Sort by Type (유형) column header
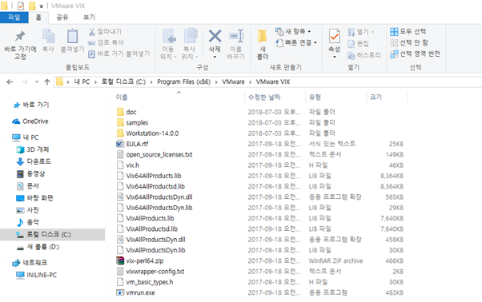Screen dimensions: 482x302 [x=315, y=97]
